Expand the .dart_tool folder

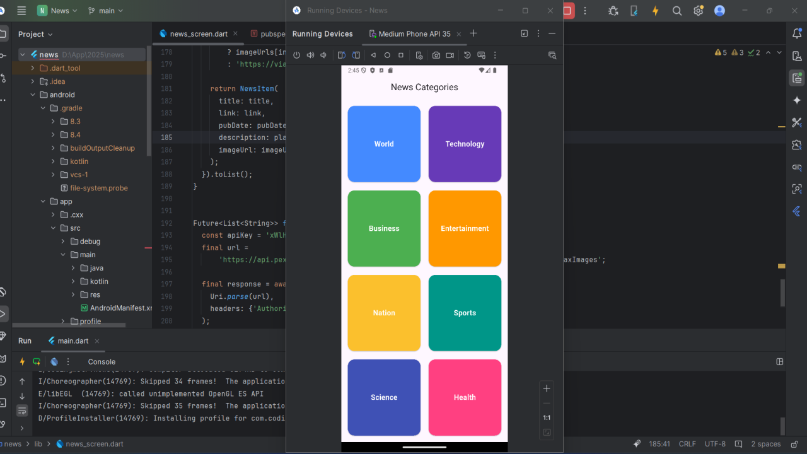pos(33,68)
